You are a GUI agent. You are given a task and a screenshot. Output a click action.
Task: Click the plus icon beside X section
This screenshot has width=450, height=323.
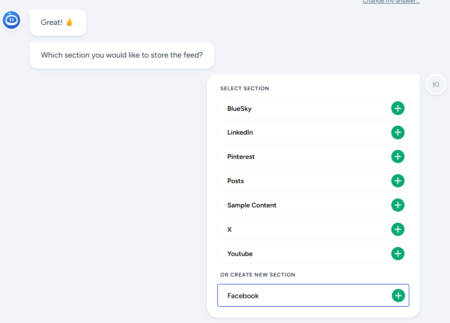coord(398,230)
